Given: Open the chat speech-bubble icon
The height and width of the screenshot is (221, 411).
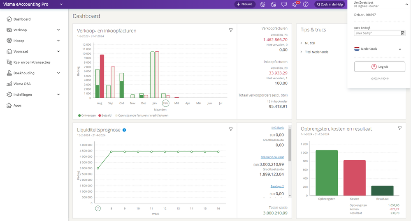Looking at the screenshot, I should (x=284, y=4).
